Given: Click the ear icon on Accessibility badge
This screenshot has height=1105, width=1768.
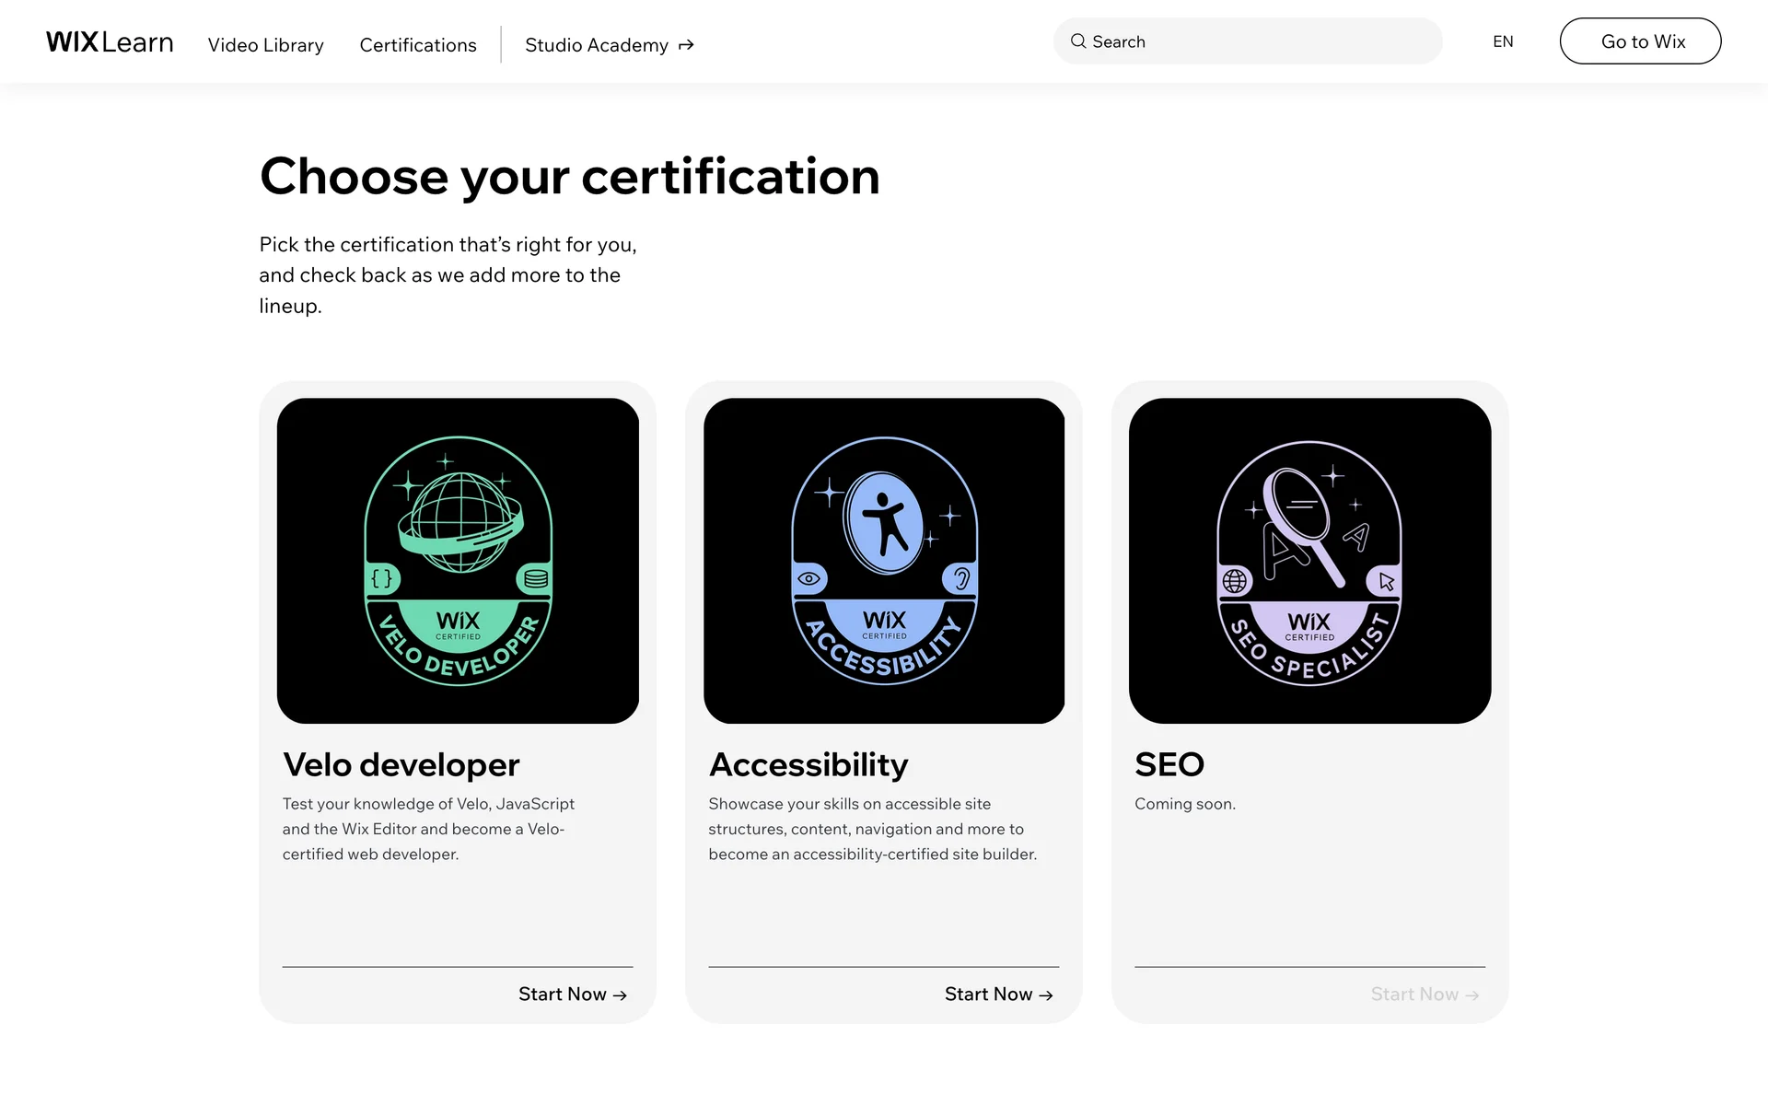Looking at the screenshot, I should [960, 578].
